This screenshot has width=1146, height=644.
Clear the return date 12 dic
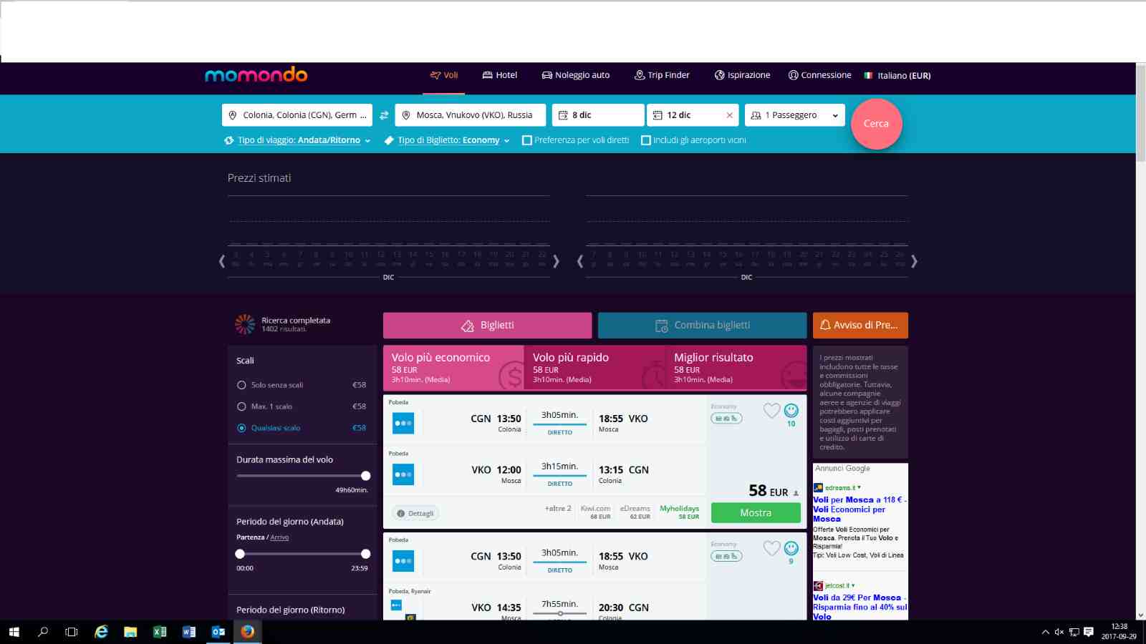[729, 115]
